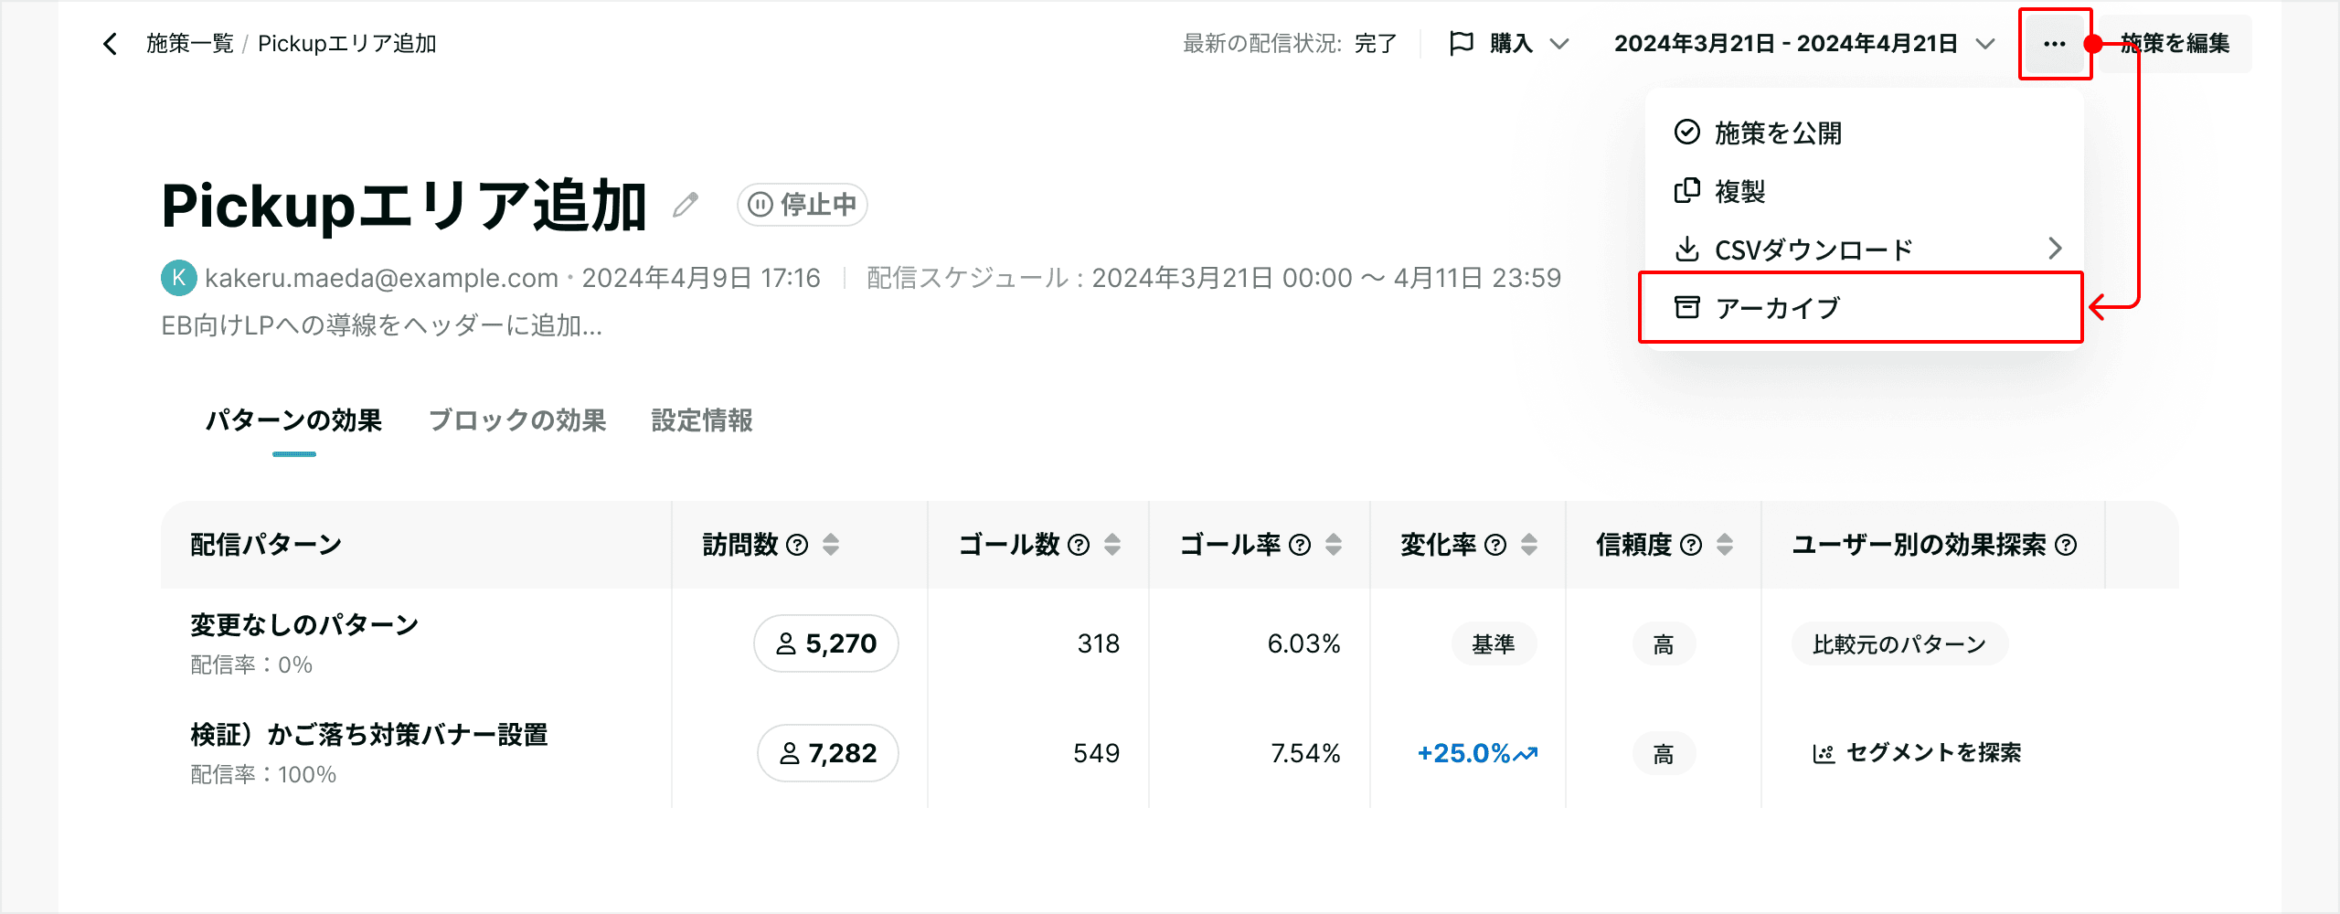Sort table by ゴール率 column arrows
Viewport: 2340px width, 914px height.
coord(1334,545)
